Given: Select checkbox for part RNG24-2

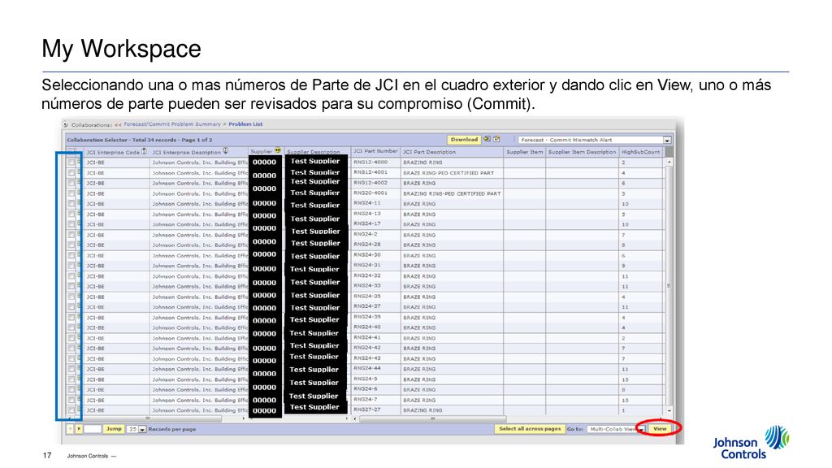Looking at the screenshot, I should click(x=71, y=235).
